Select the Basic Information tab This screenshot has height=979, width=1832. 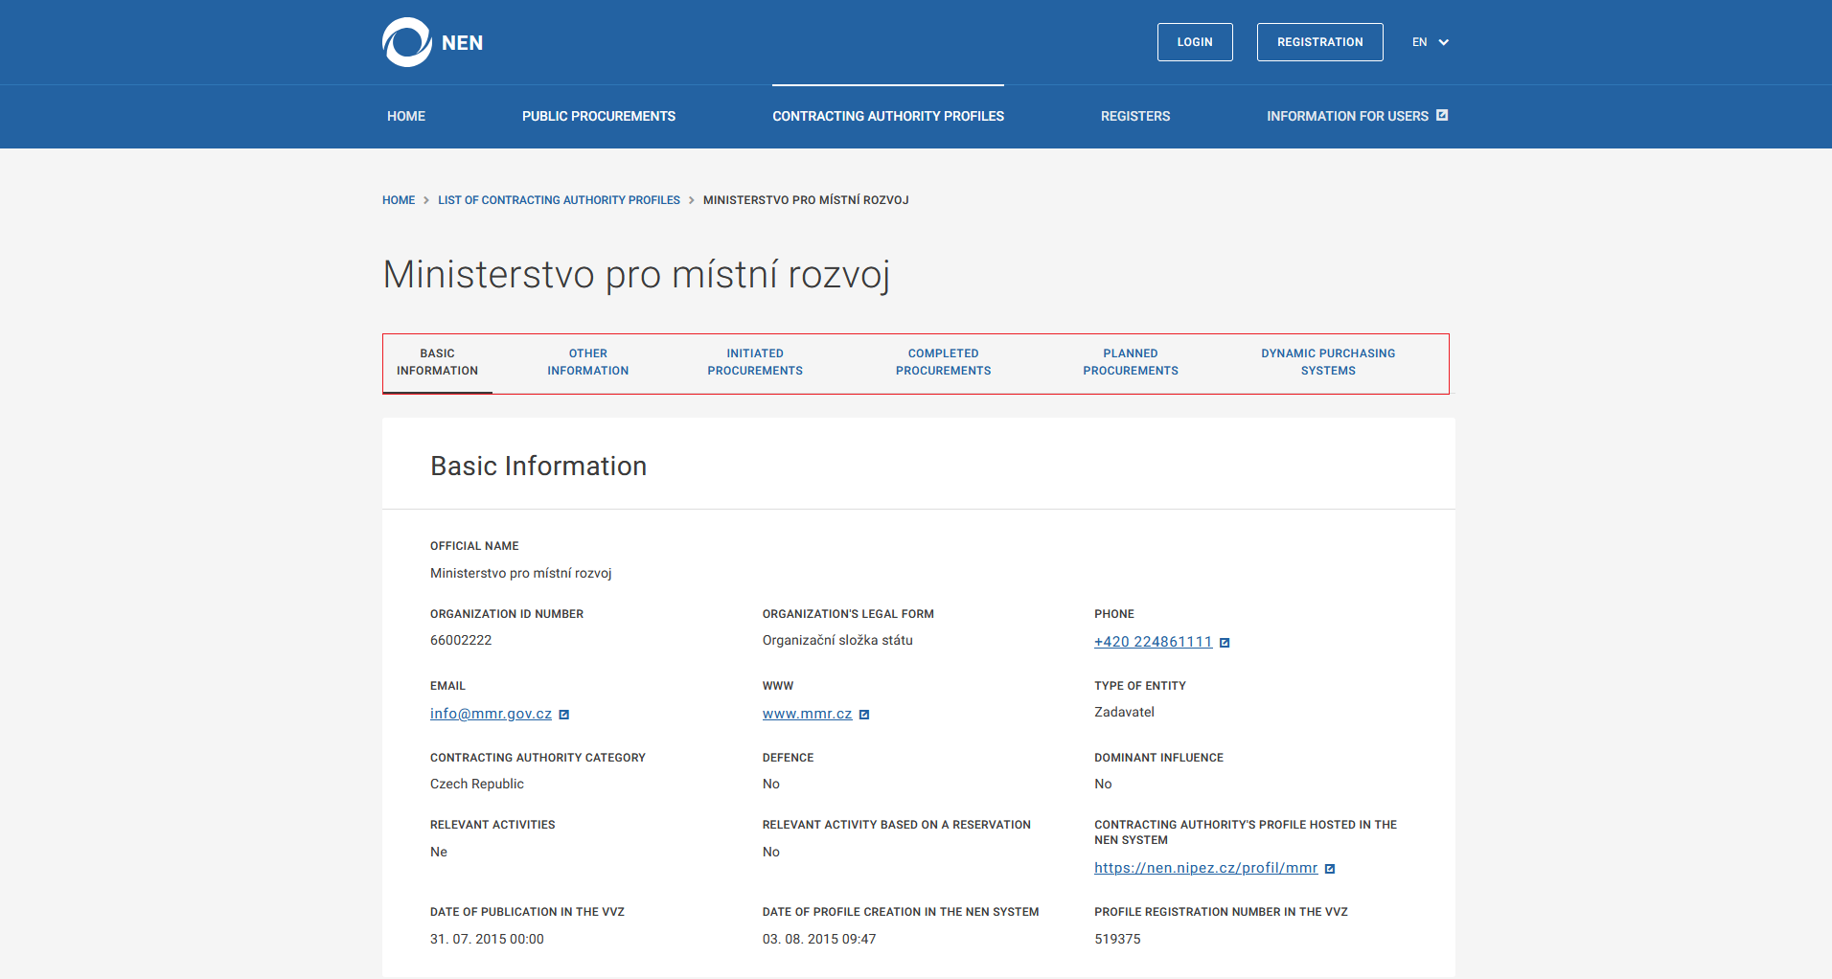pos(437,362)
